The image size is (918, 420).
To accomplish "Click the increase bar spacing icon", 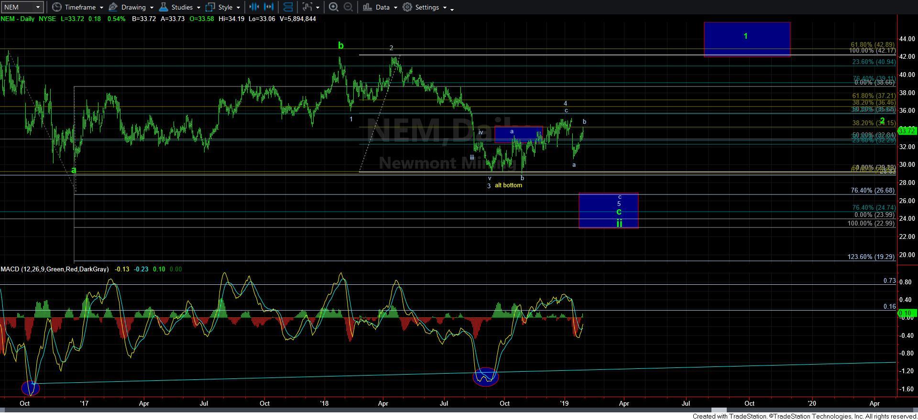I will click(x=269, y=7).
